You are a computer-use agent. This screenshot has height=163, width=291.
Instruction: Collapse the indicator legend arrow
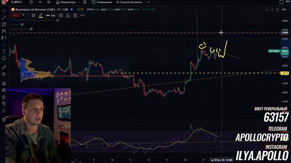14,34
